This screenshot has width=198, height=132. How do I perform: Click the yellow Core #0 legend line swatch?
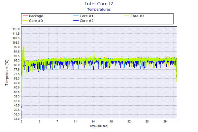25,21
